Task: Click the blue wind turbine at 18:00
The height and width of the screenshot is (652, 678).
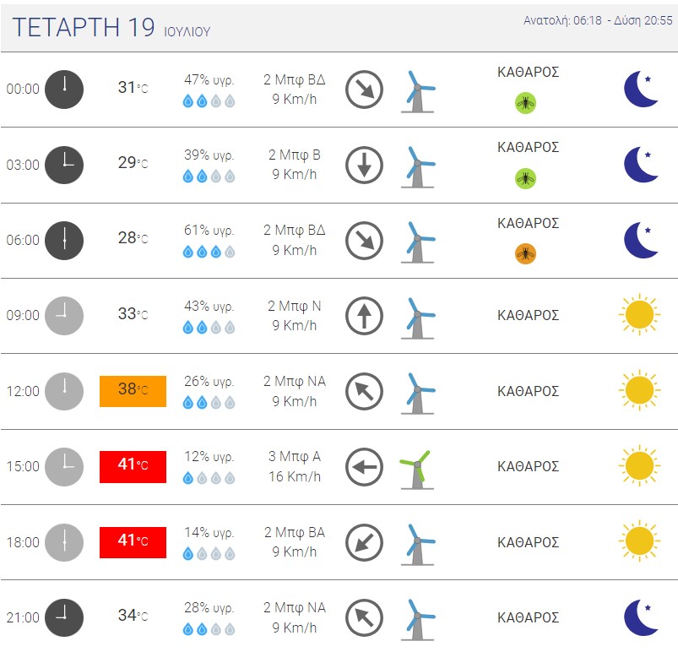Action: point(418,545)
